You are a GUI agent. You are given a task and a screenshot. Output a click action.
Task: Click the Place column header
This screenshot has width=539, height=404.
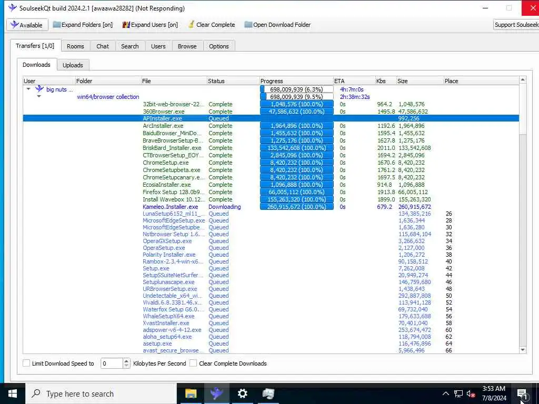pyautogui.click(x=481, y=80)
